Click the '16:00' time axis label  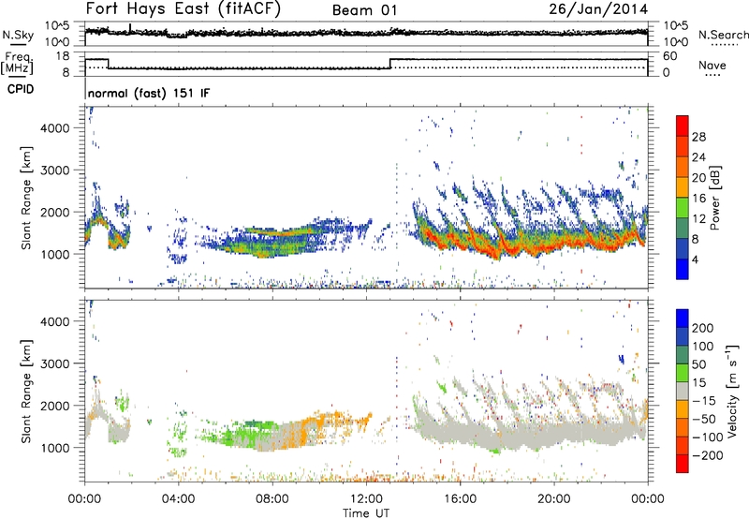point(460,499)
